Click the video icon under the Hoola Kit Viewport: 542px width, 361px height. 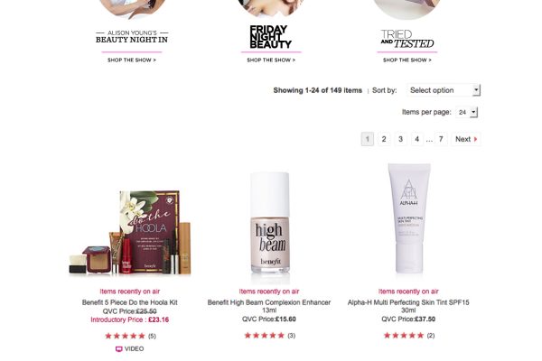coord(119,349)
